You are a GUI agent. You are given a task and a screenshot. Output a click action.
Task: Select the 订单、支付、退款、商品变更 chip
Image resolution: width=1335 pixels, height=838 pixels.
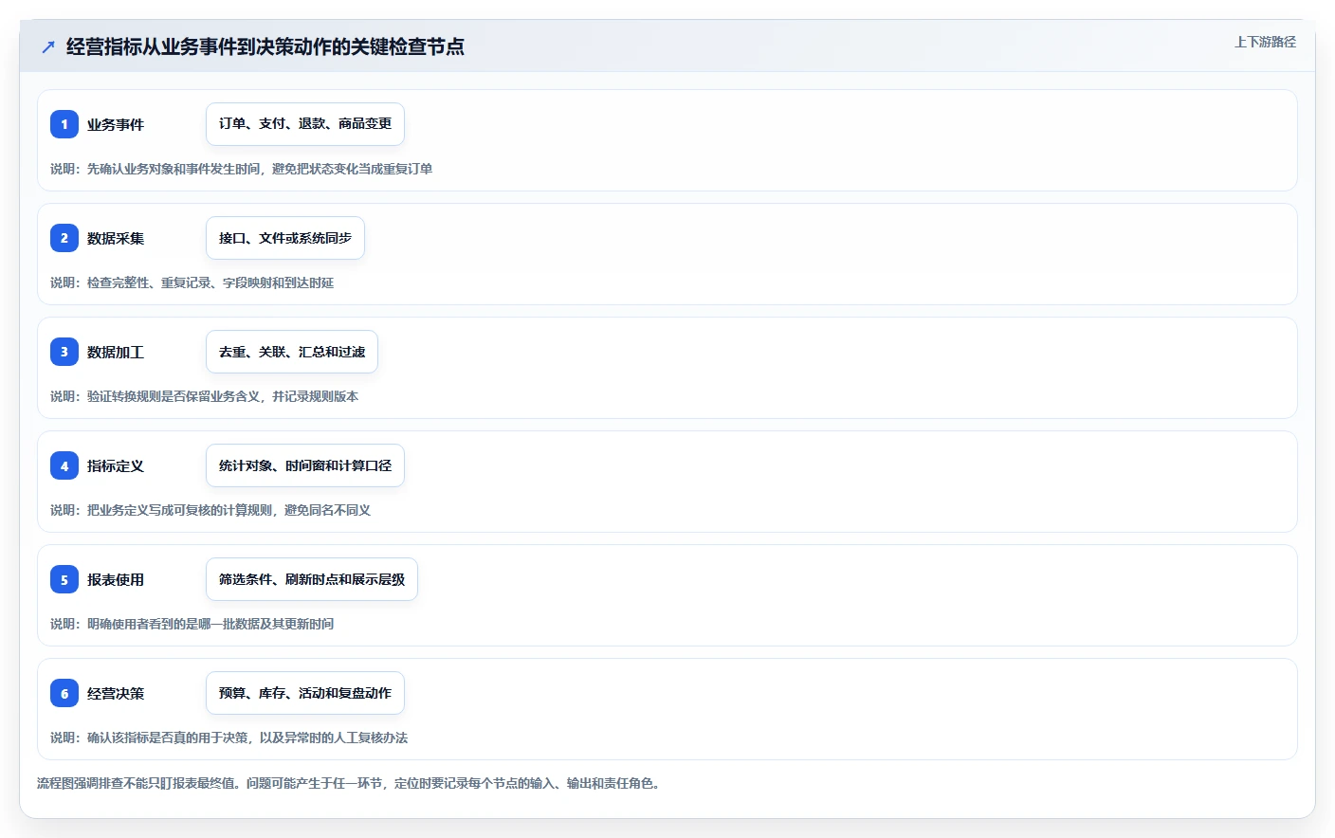305,124
